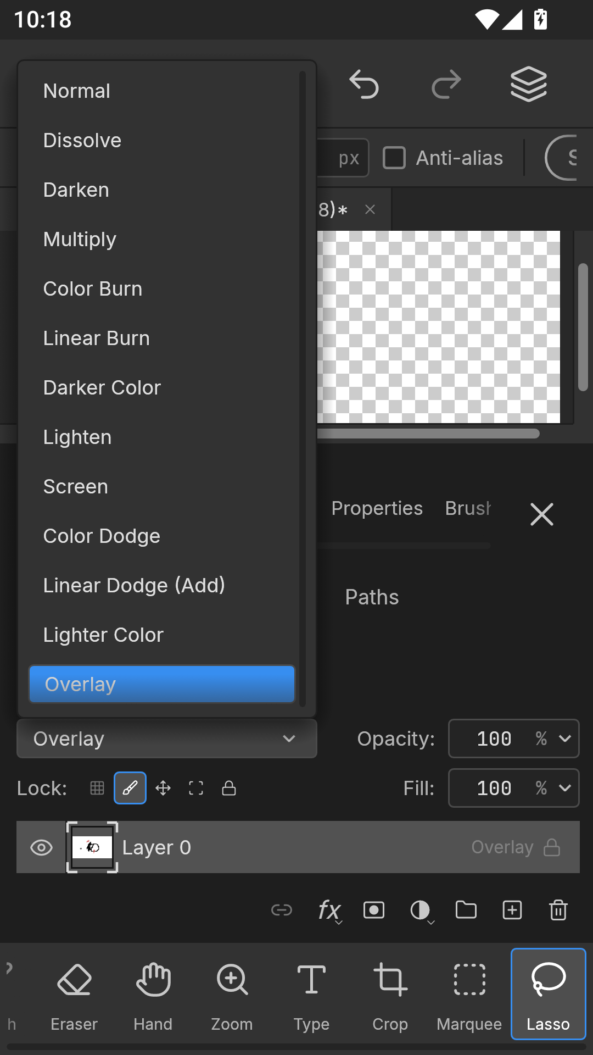Viewport: 593px width, 1055px height.
Task: Open the Opacity percentage dropdown arrow
Action: coord(565,738)
